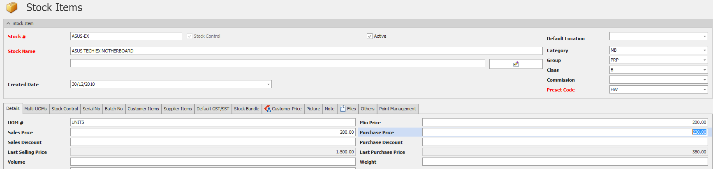Open the Files tab
The image size is (713, 169).
(x=348, y=109)
